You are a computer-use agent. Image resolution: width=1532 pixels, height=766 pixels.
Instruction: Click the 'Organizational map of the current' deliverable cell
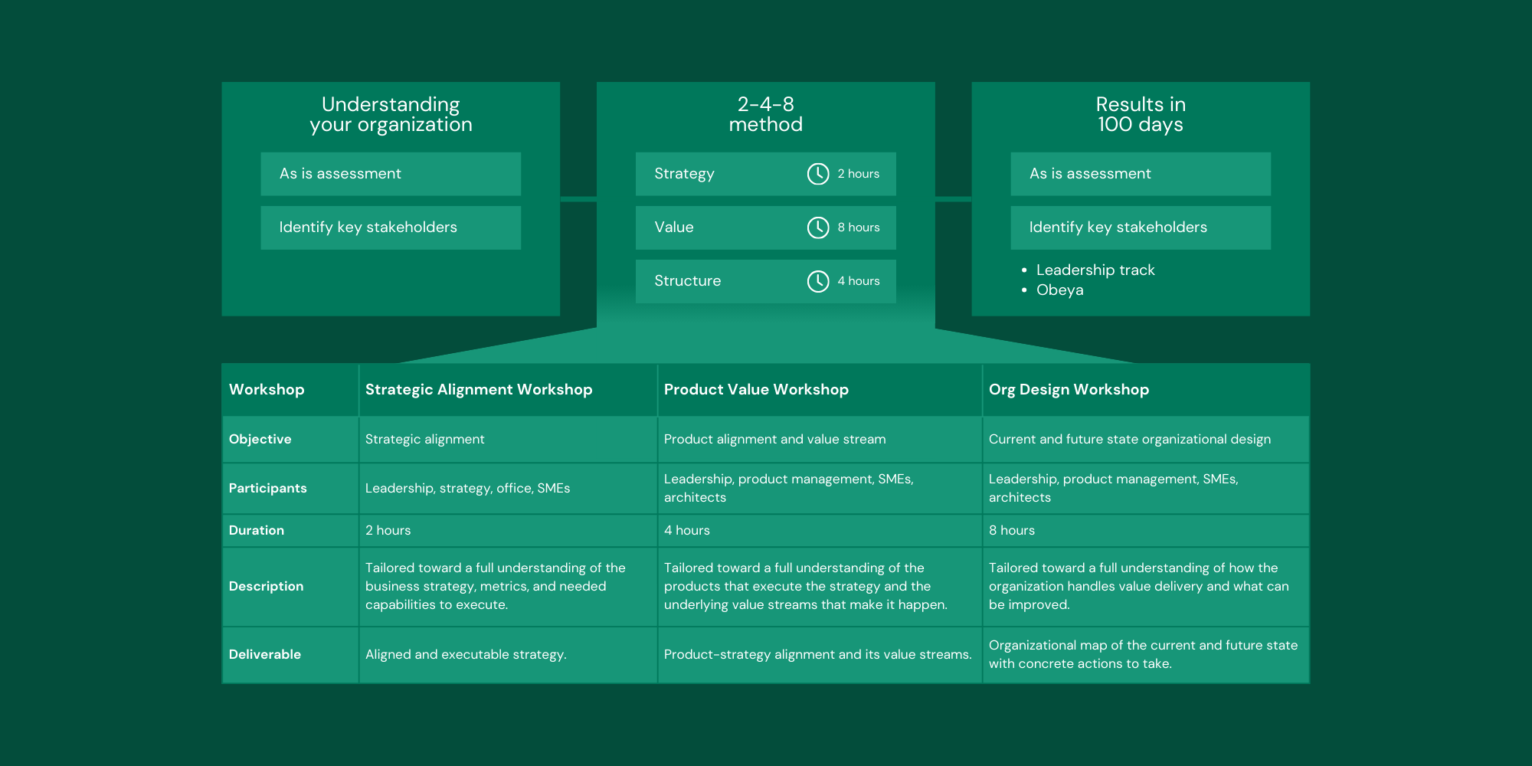[x=1146, y=655]
